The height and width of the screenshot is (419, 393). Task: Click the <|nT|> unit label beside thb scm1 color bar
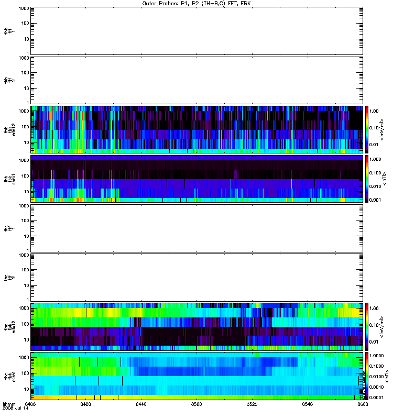coord(385,179)
